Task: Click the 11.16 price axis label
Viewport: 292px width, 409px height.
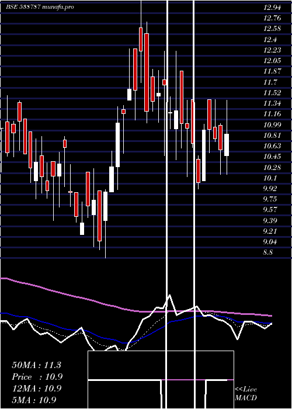Action: (x=272, y=115)
